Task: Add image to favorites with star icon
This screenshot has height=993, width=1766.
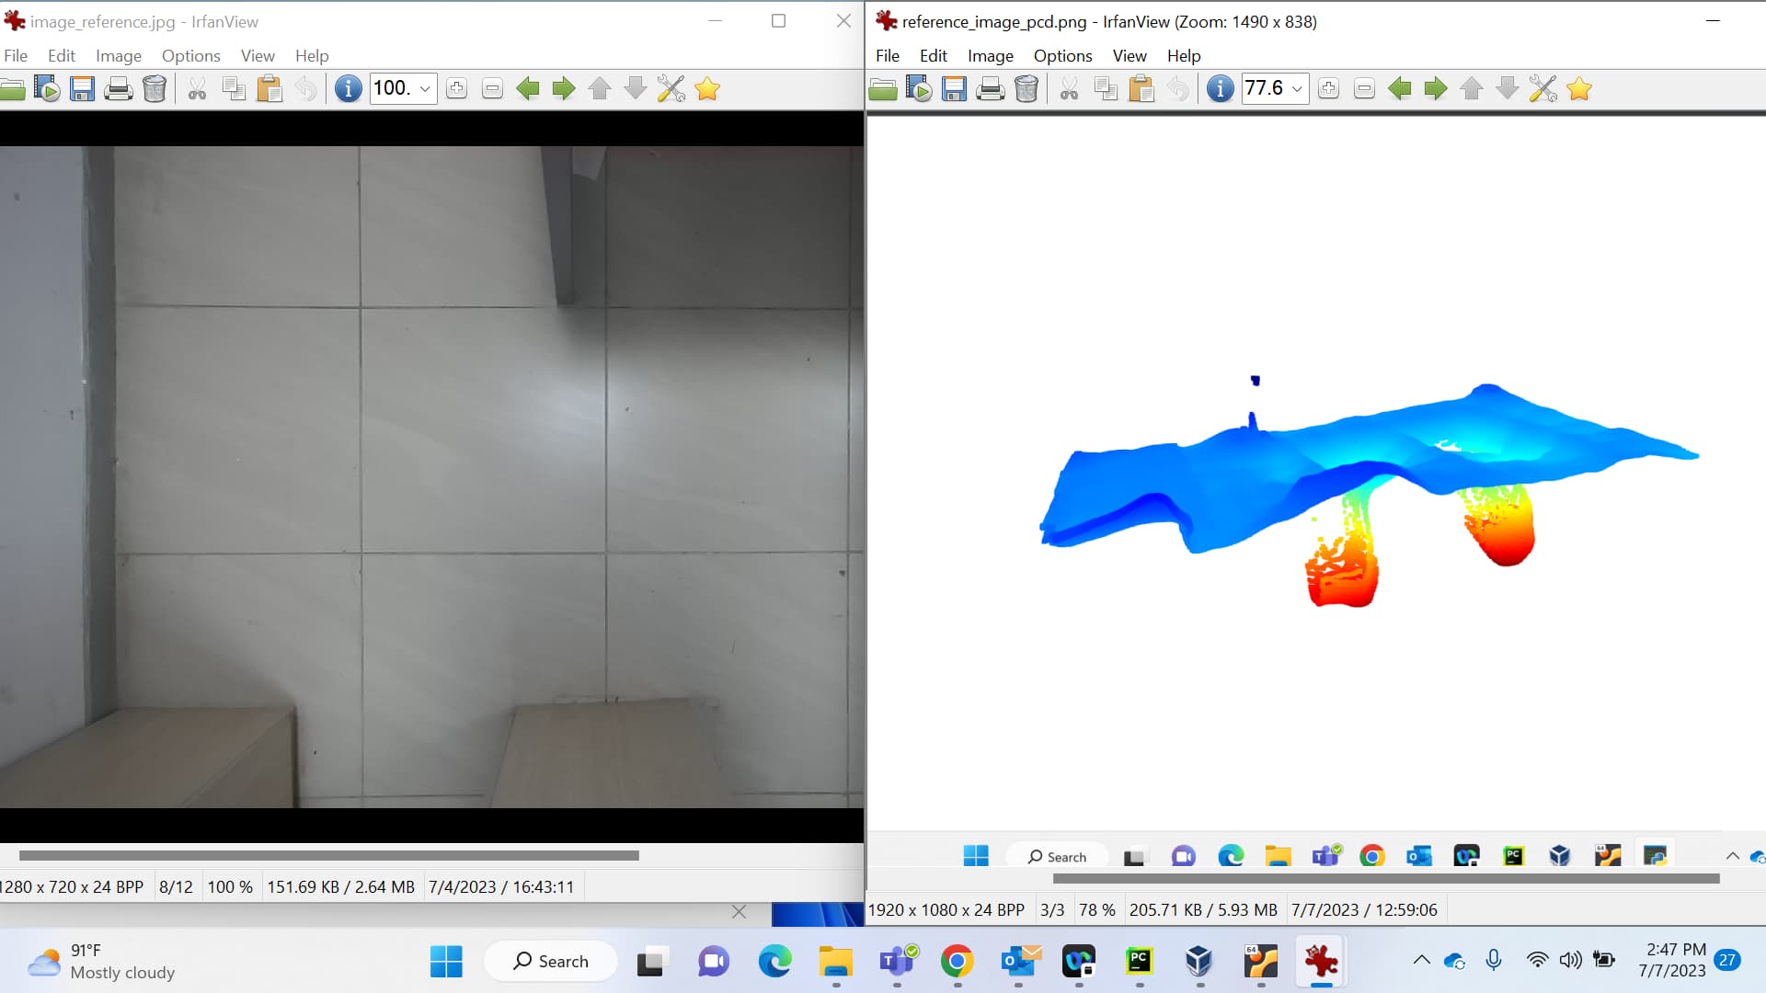Action: [706, 88]
